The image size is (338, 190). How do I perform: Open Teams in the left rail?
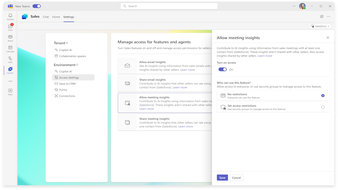(x=10, y=38)
